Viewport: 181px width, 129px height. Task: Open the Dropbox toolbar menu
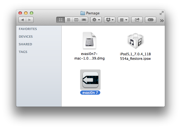109,20
